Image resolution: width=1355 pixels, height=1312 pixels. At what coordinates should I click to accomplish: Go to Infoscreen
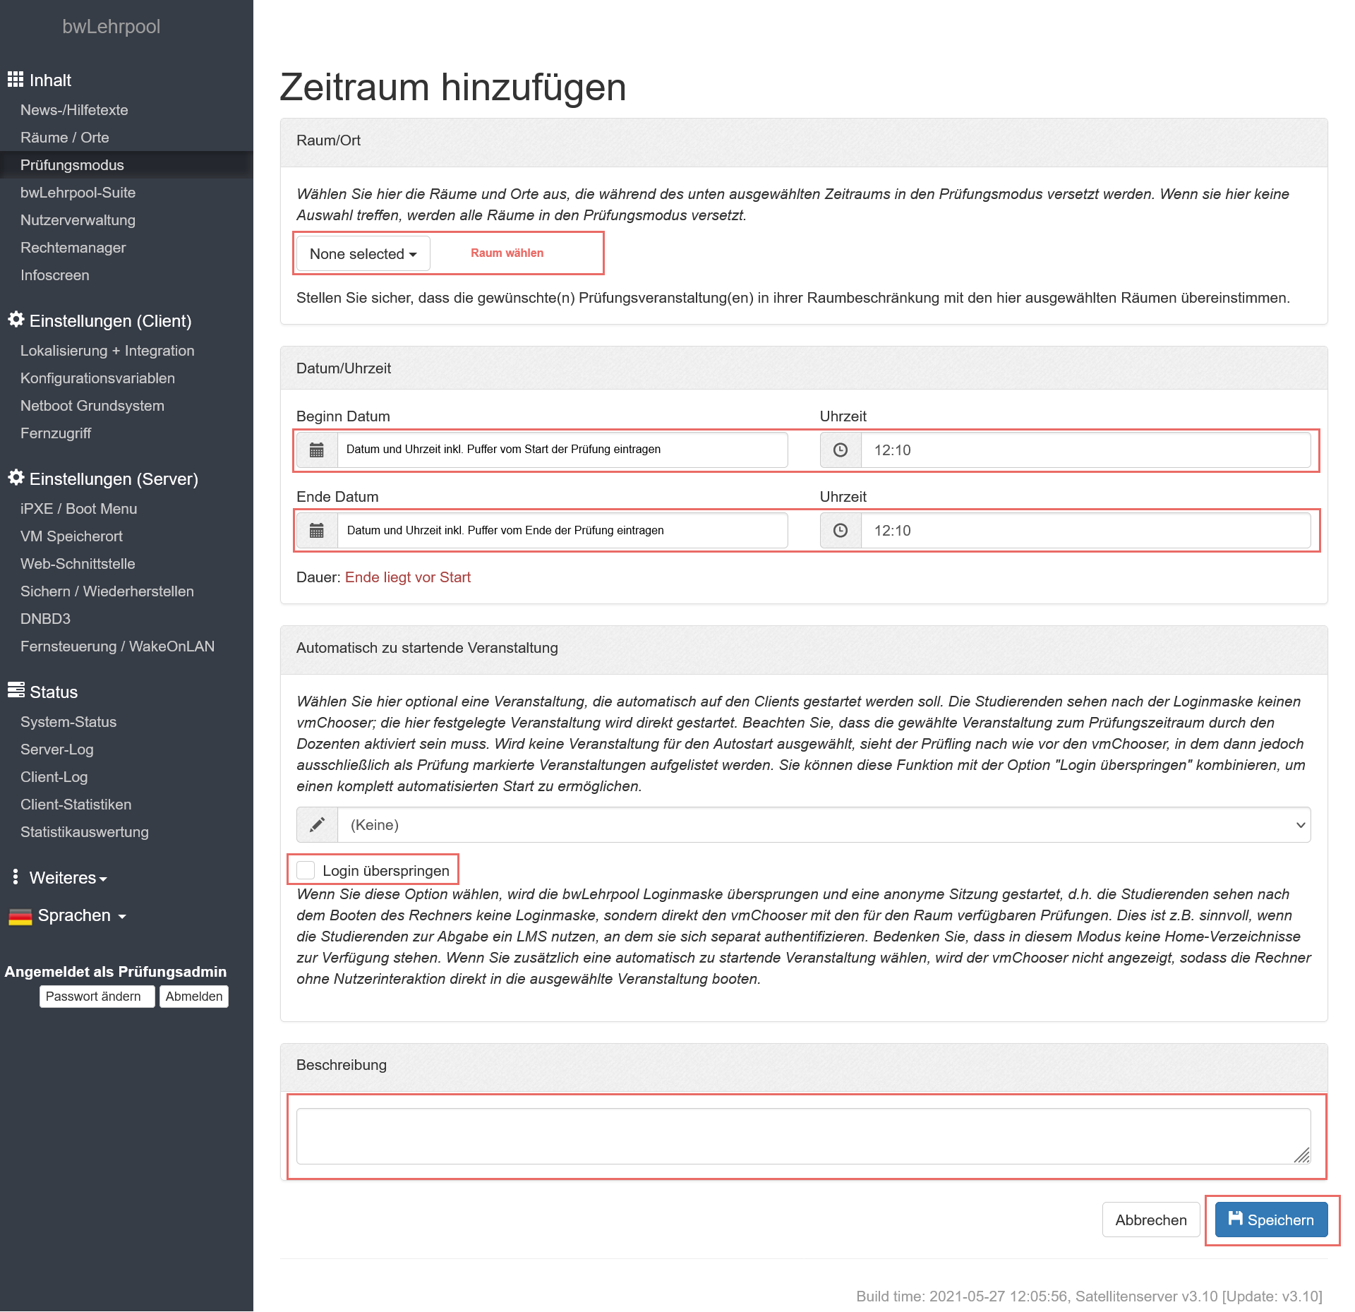coord(55,275)
